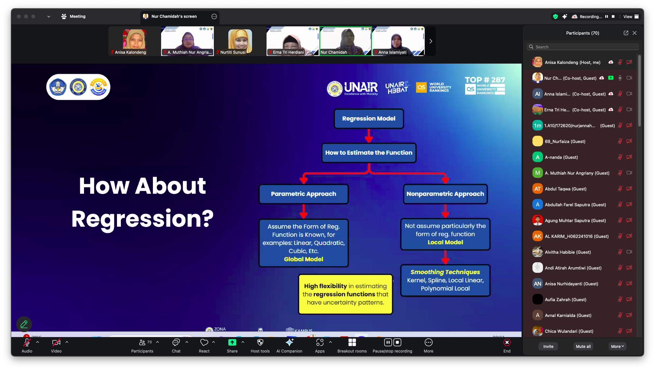
Task: Click the Invite button
Action: [548, 346]
